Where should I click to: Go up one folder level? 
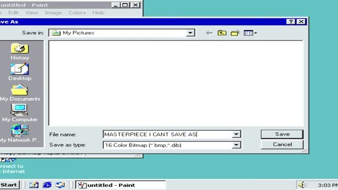(222, 33)
